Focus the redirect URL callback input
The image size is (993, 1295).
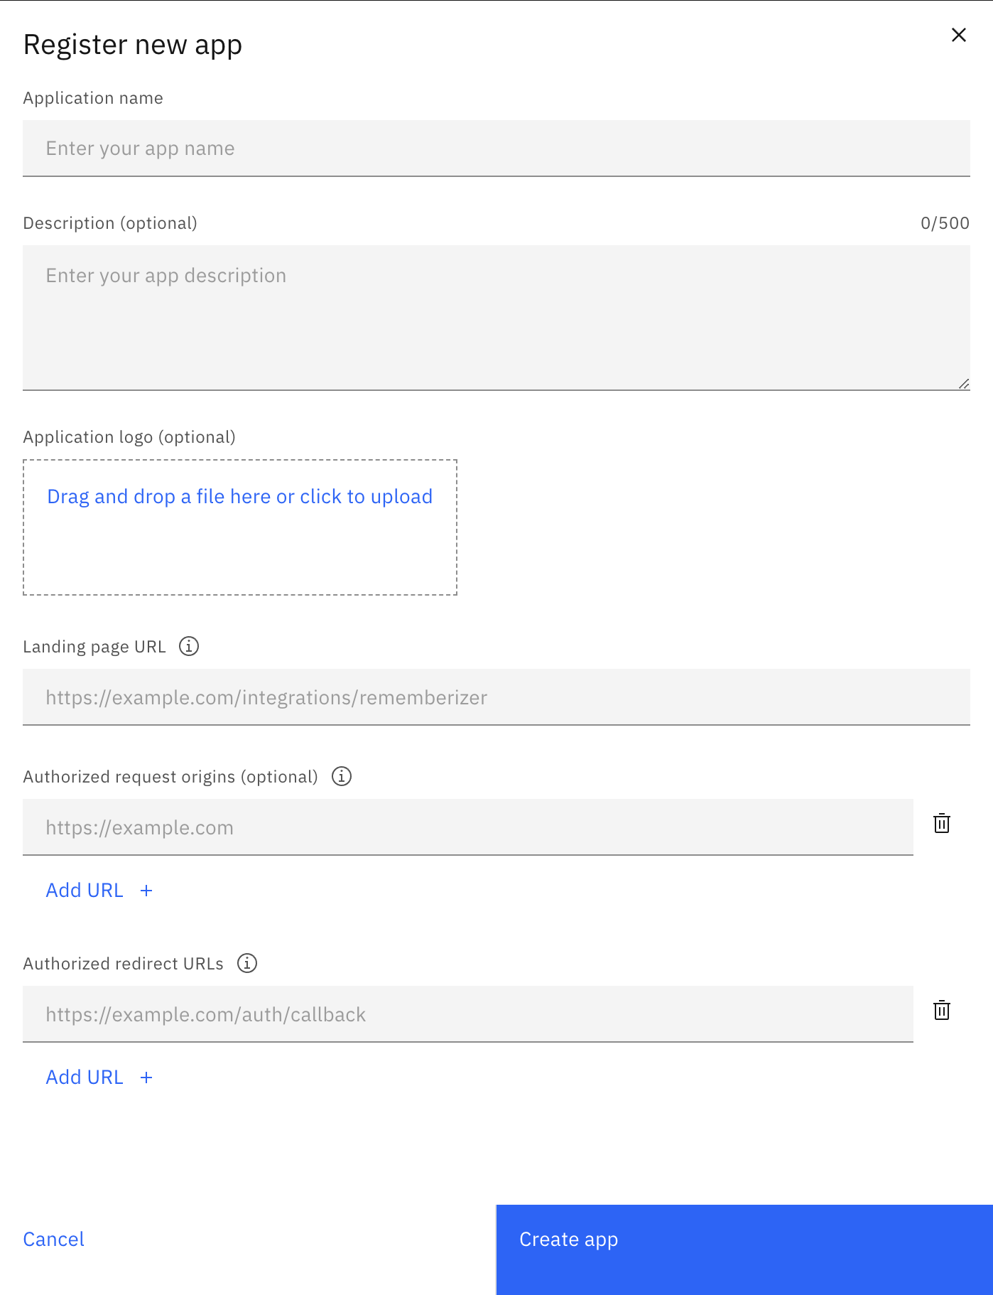click(x=469, y=1014)
